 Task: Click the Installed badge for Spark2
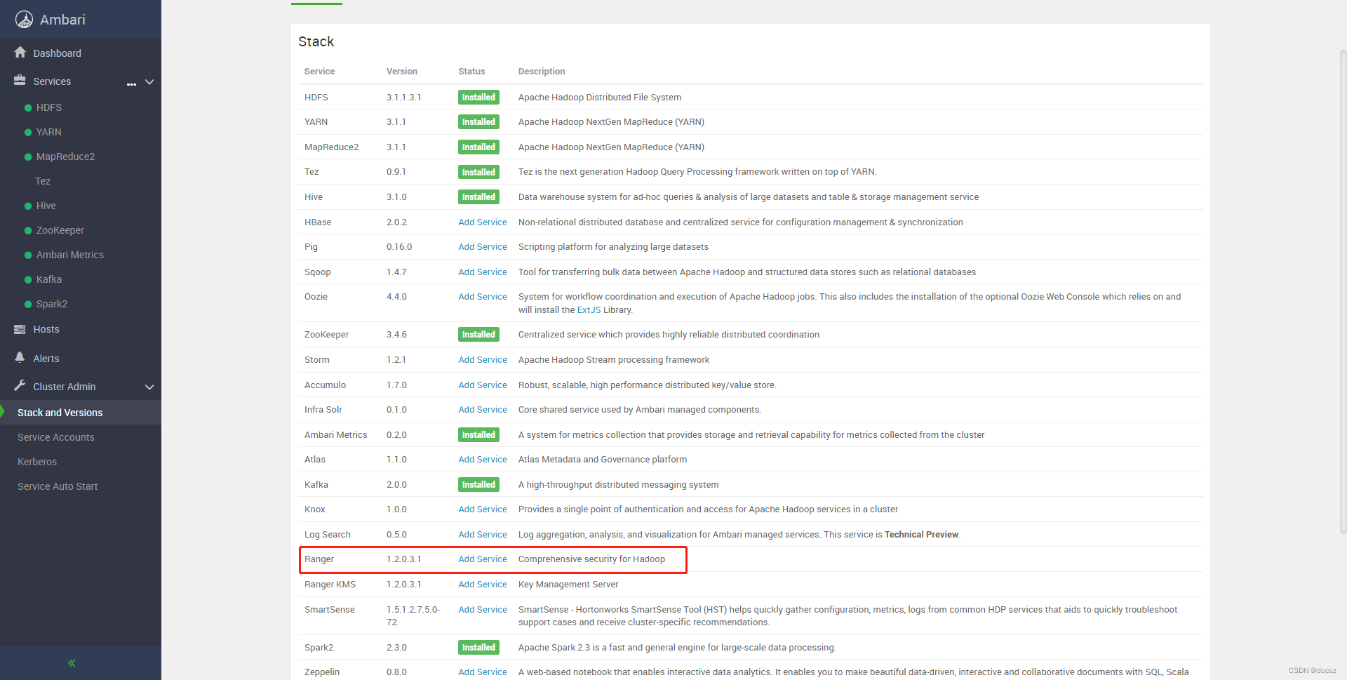478,648
